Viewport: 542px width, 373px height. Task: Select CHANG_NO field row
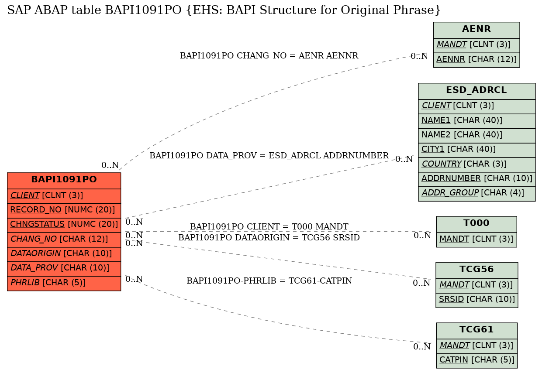64,239
